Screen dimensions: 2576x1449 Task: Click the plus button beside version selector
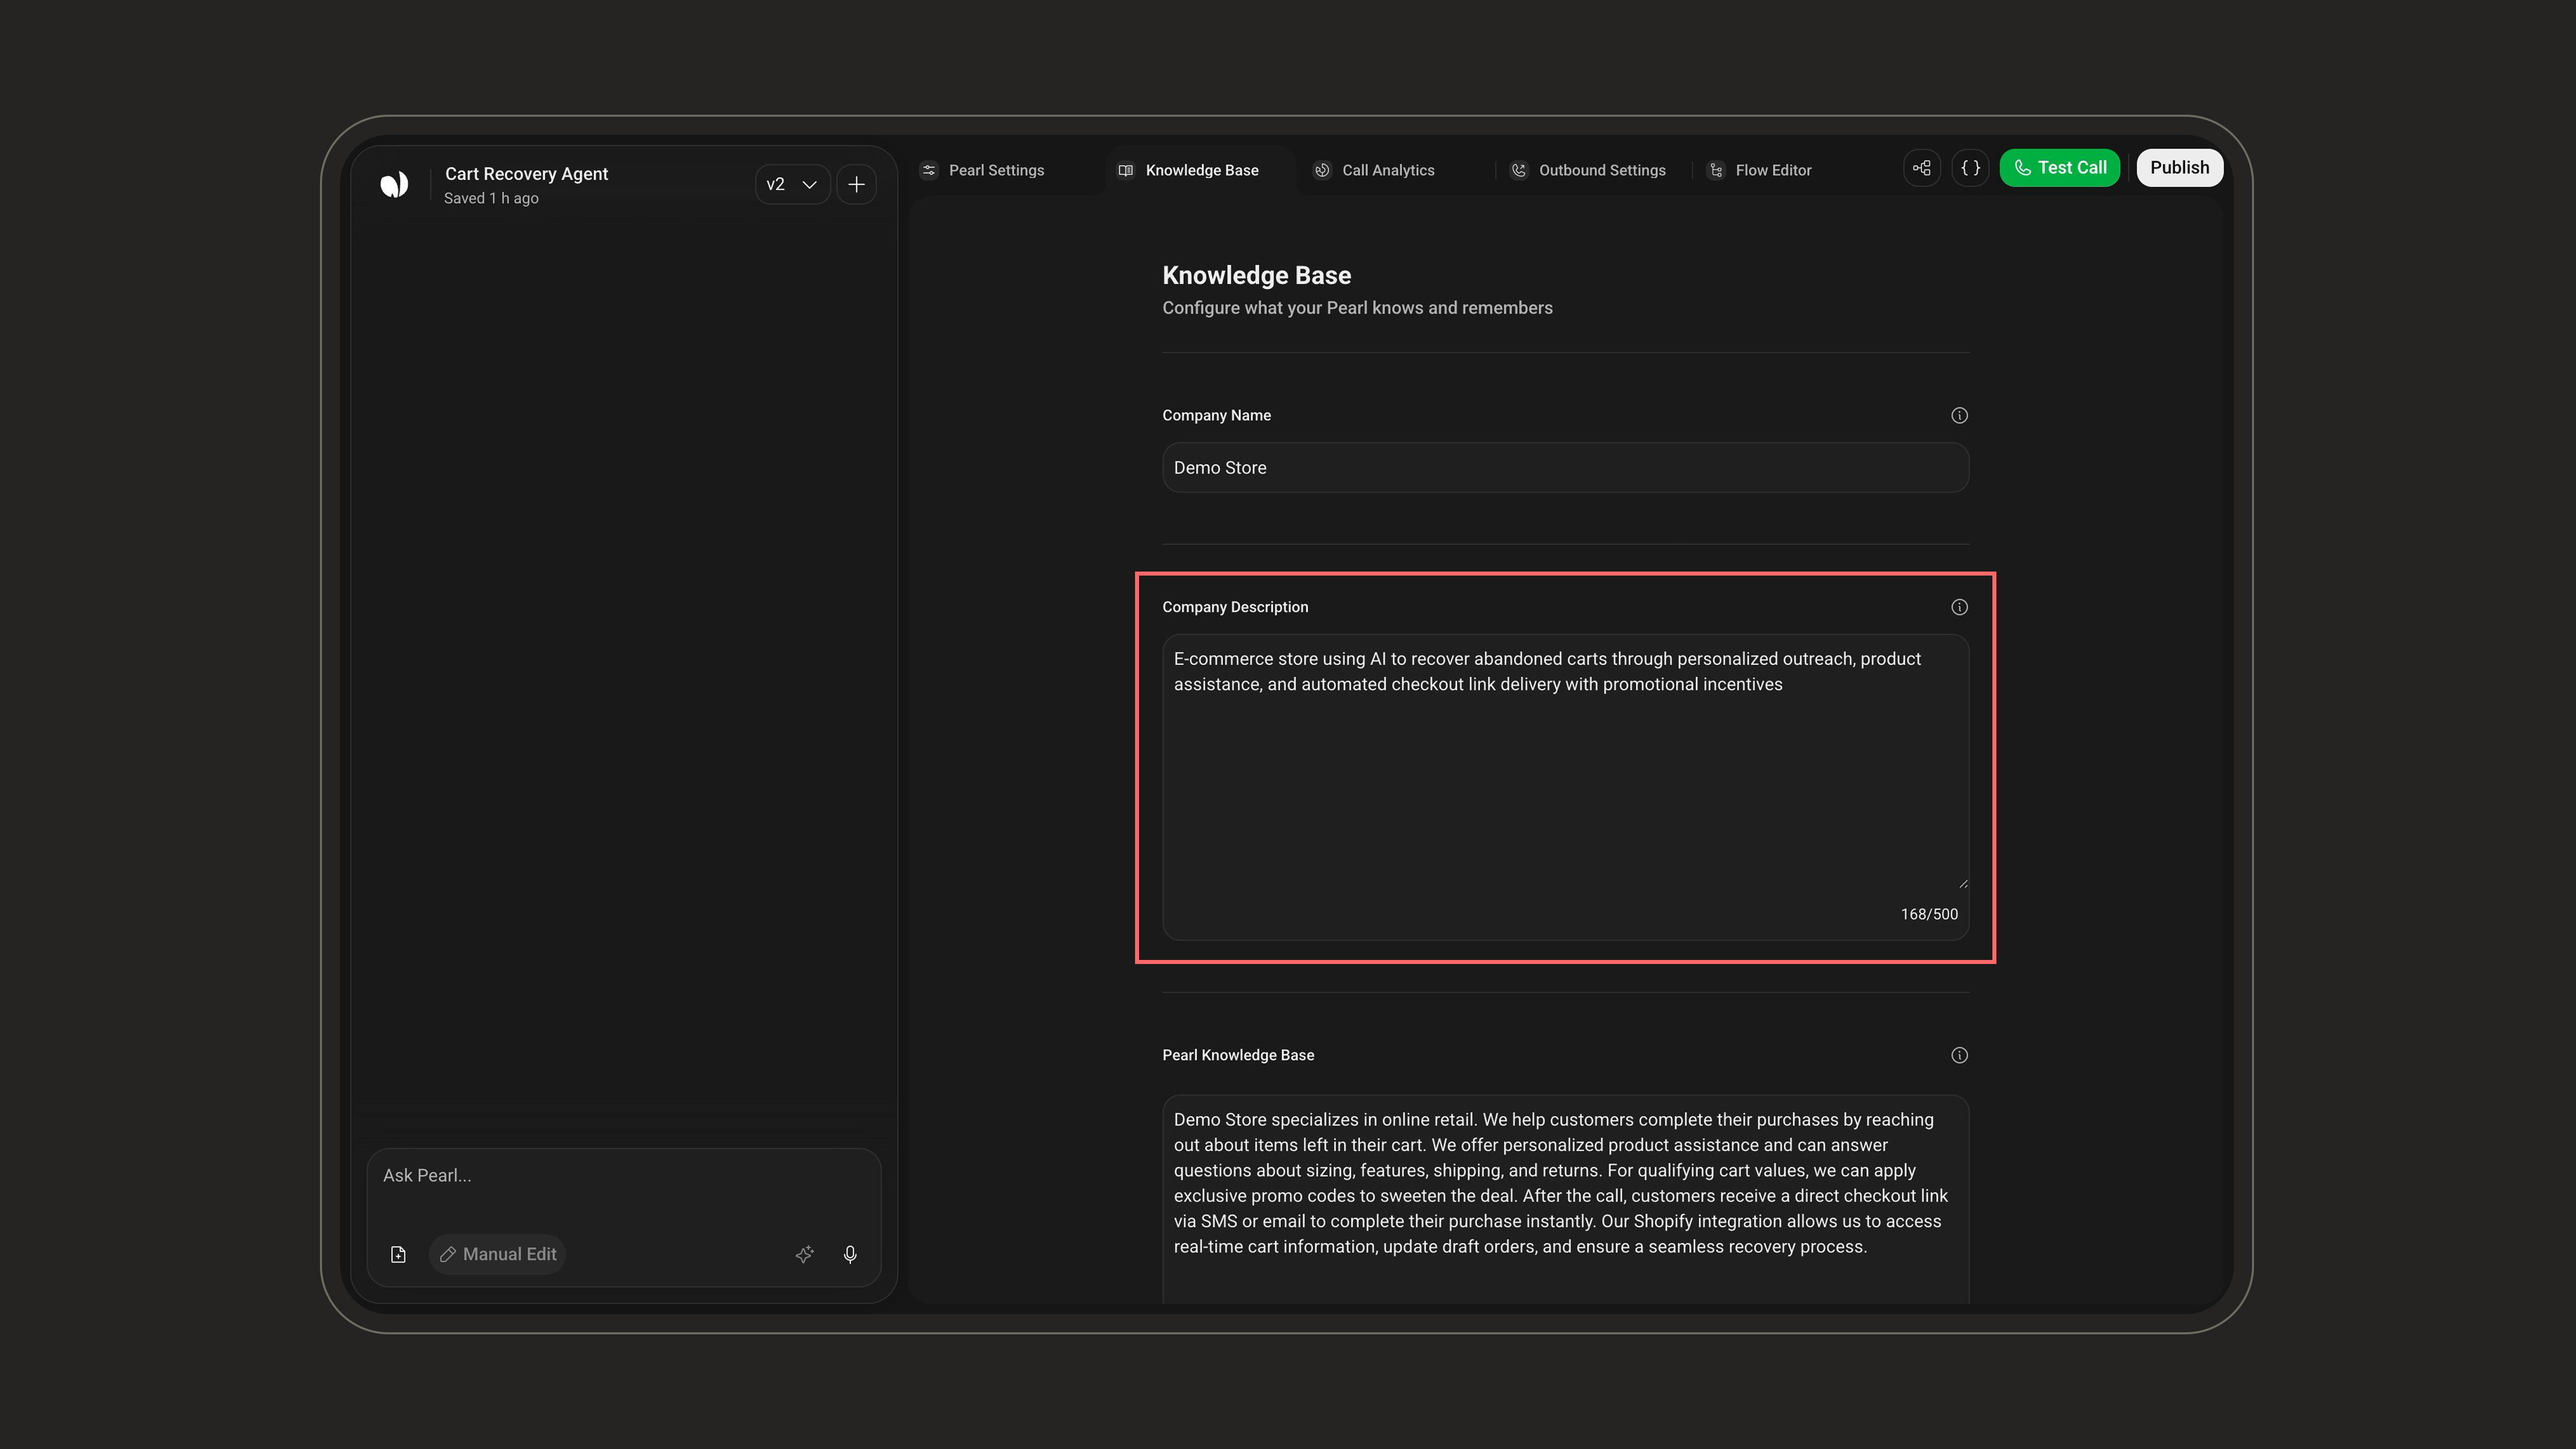pos(856,184)
